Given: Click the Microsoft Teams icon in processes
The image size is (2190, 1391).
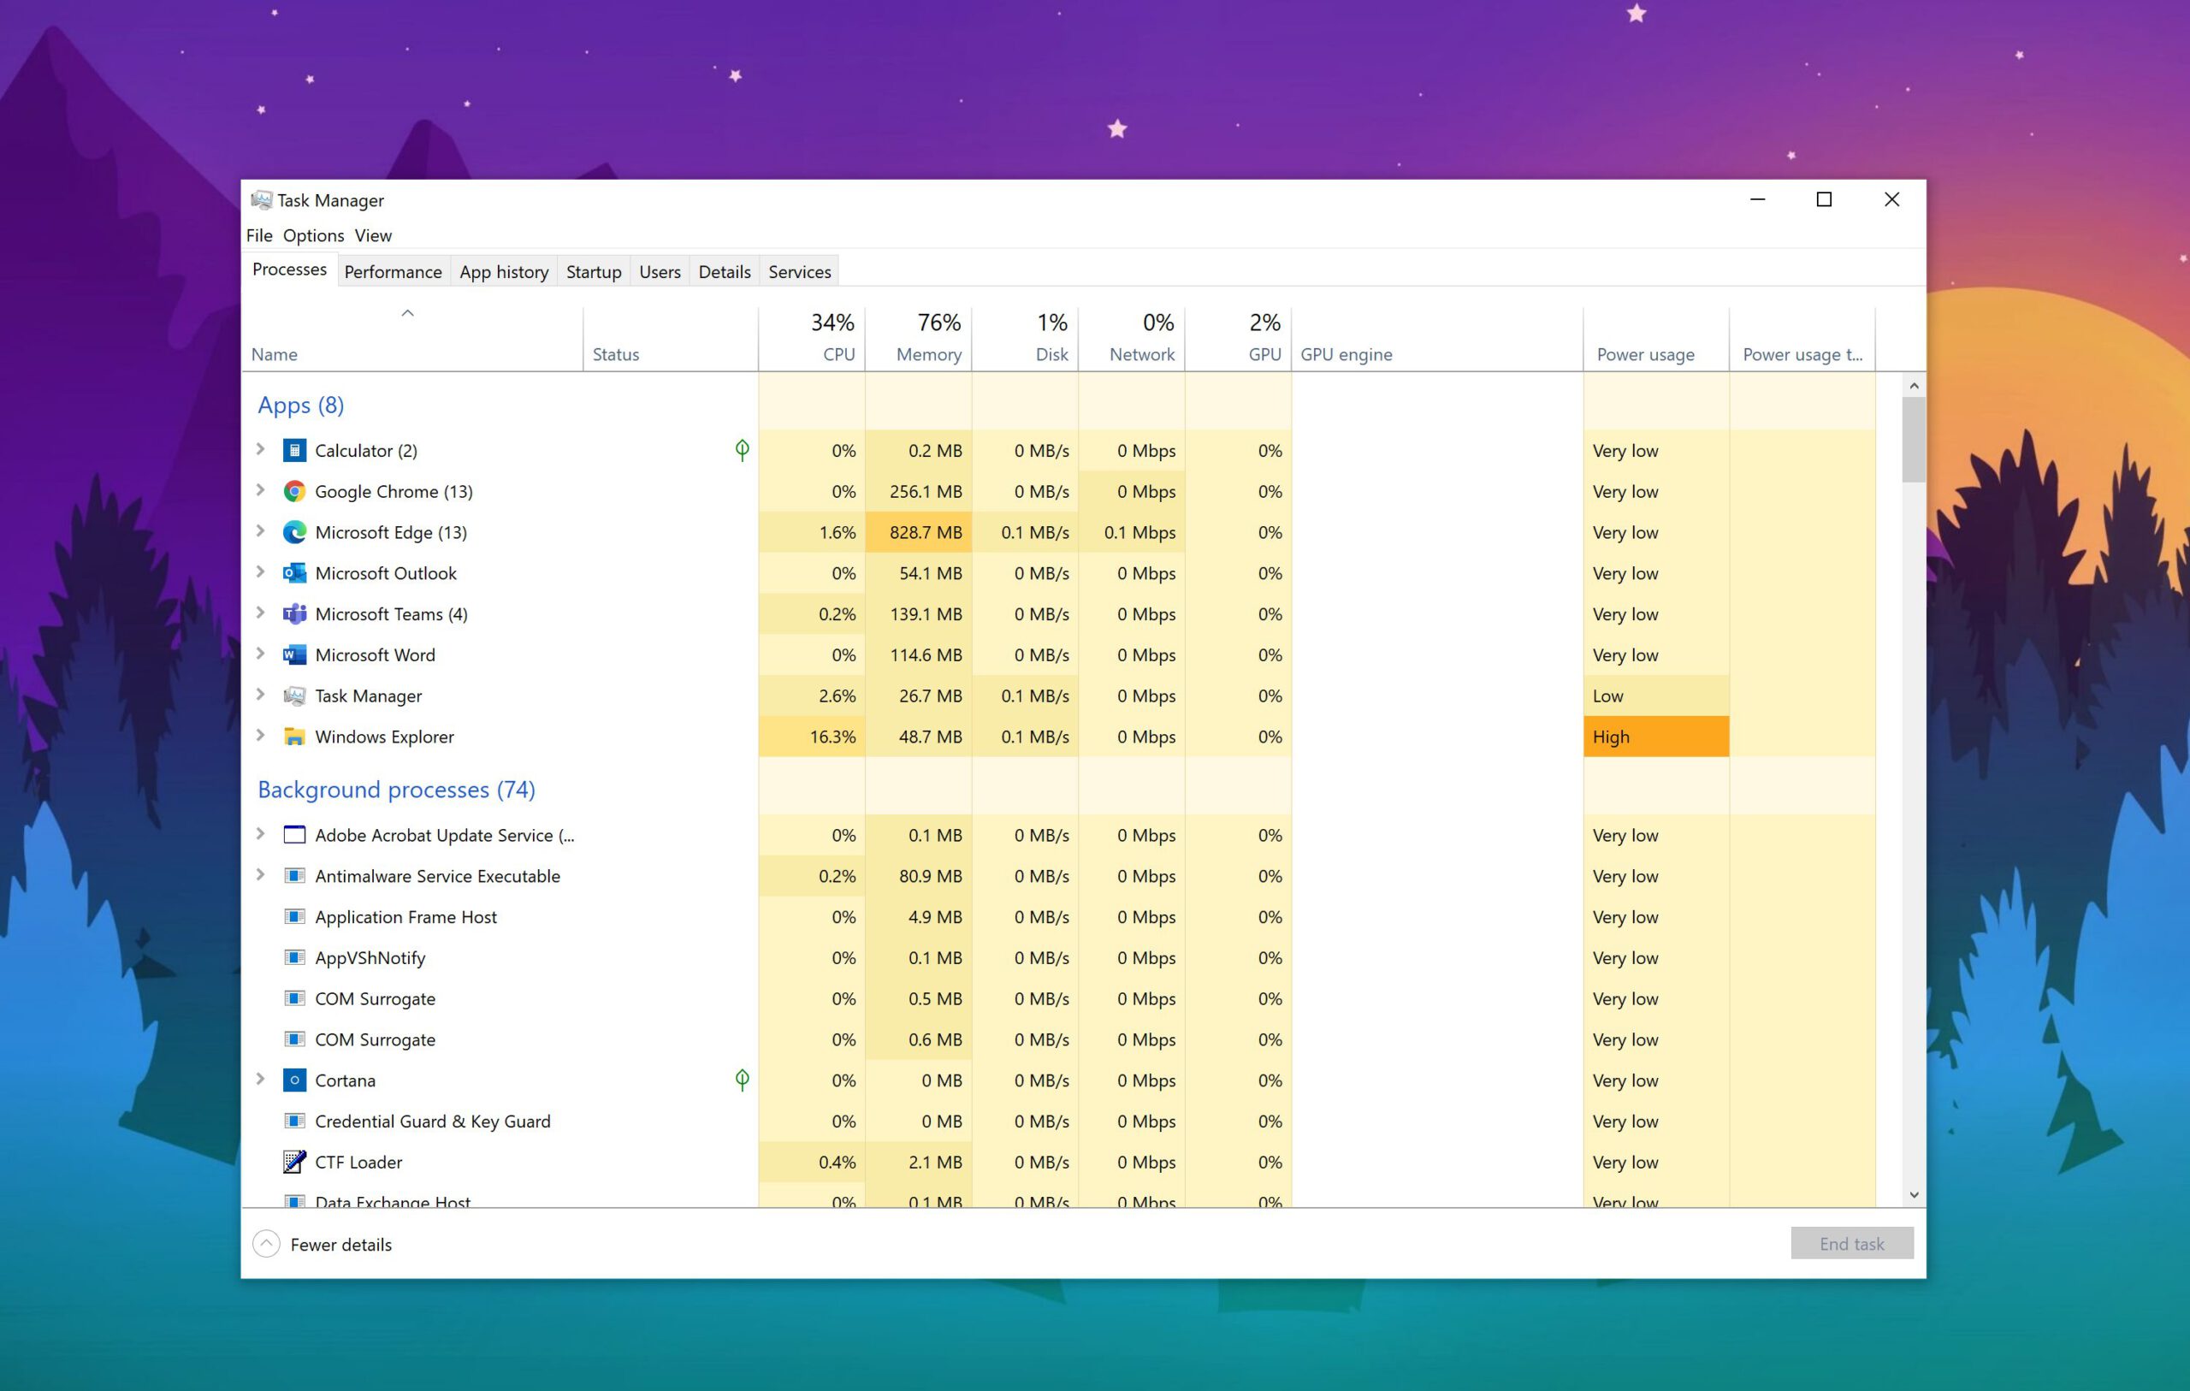Looking at the screenshot, I should pos(292,613).
